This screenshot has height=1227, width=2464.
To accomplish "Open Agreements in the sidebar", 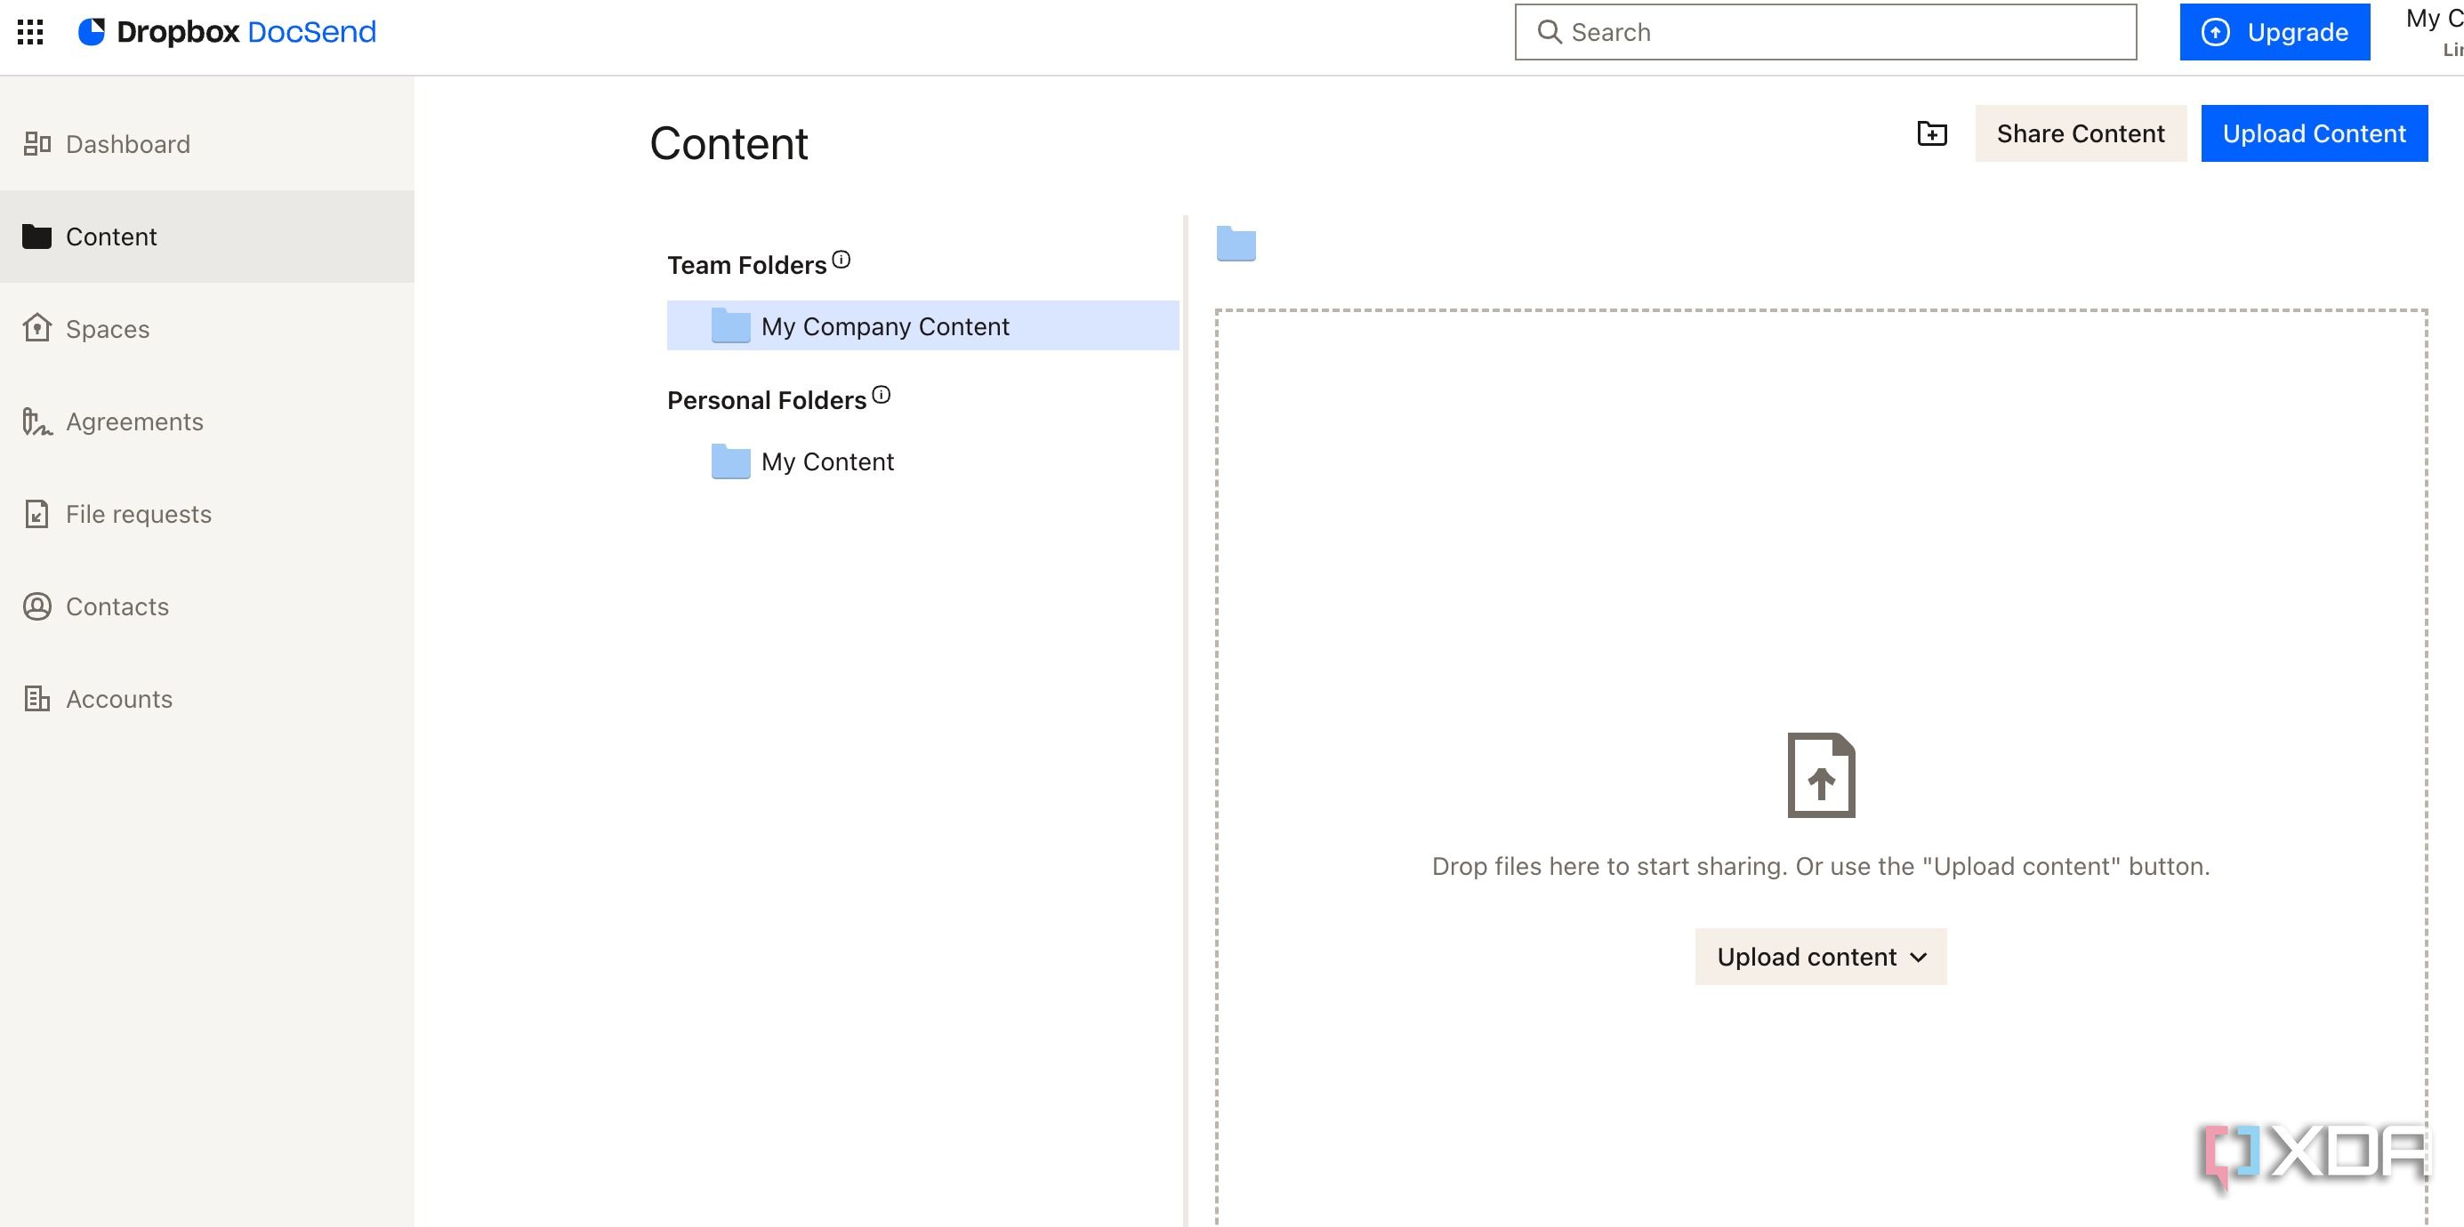I will (206, 421).
